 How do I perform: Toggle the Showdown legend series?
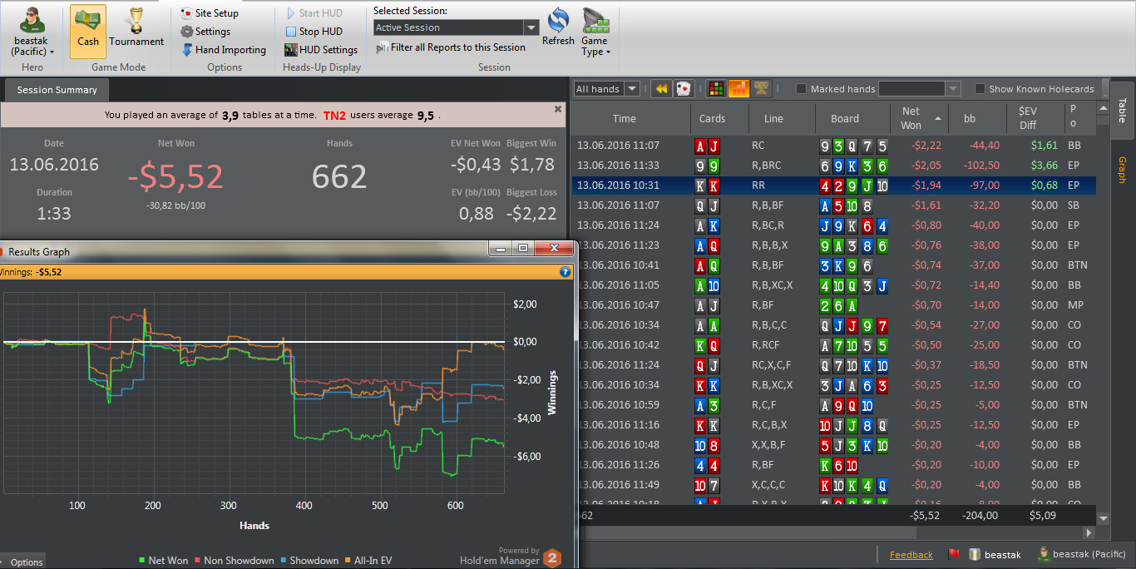[309, 561]
